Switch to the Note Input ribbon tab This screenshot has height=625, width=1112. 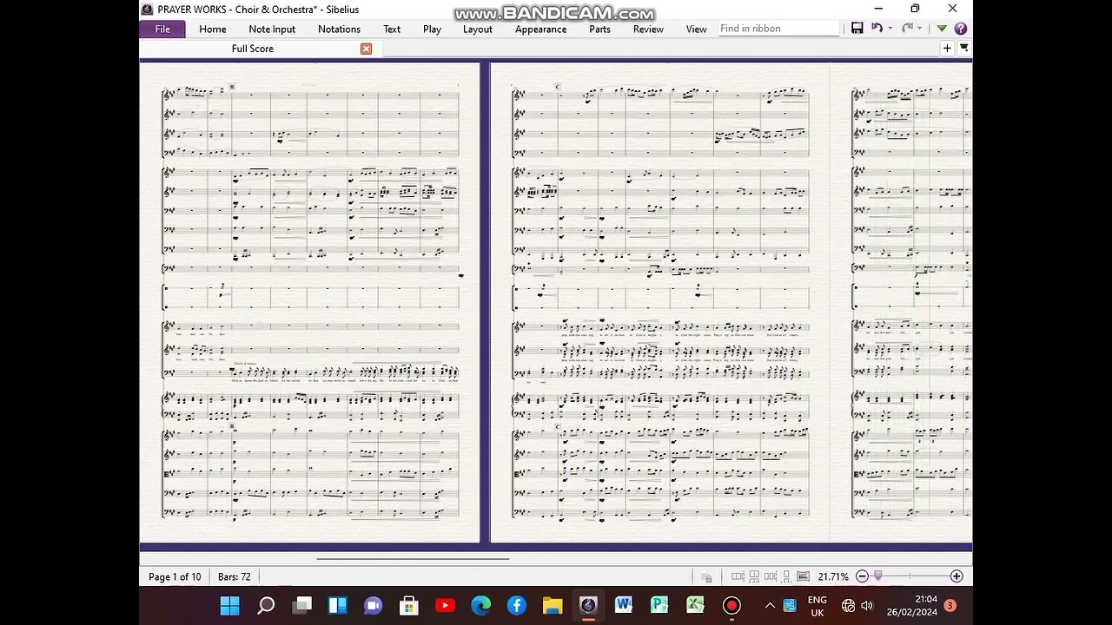(x=272, y=29)
